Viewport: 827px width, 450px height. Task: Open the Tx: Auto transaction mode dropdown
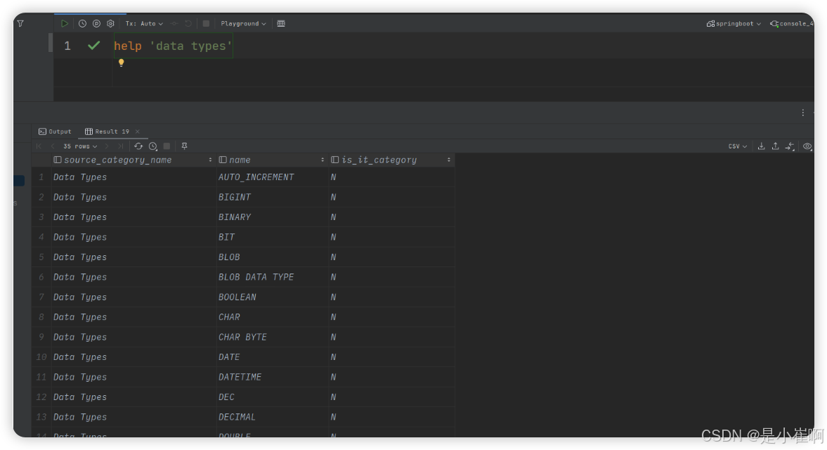[144, 24]
